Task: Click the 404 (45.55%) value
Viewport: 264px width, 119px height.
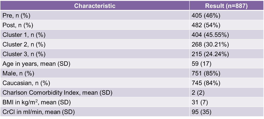Action: click(x=210, y=35)
